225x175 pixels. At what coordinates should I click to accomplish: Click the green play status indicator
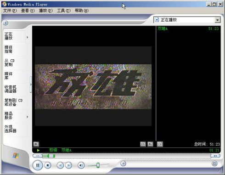[x=38, y=150]
